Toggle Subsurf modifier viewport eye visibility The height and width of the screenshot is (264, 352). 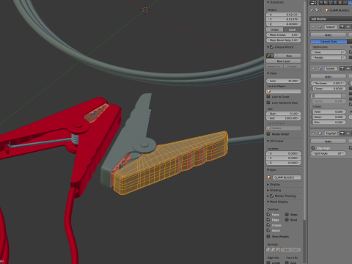(x=348, y=26)
